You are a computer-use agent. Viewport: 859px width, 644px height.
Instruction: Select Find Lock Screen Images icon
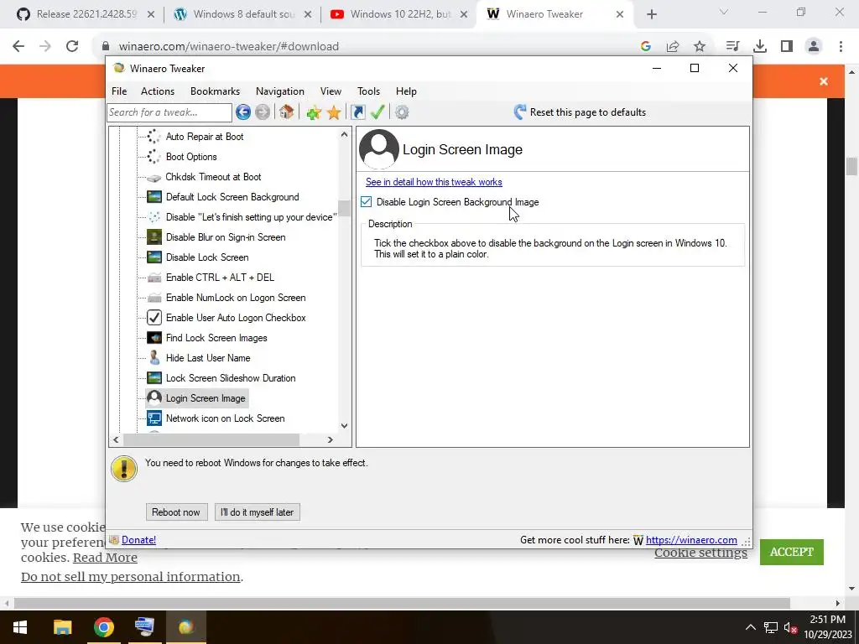click(154, 338)
